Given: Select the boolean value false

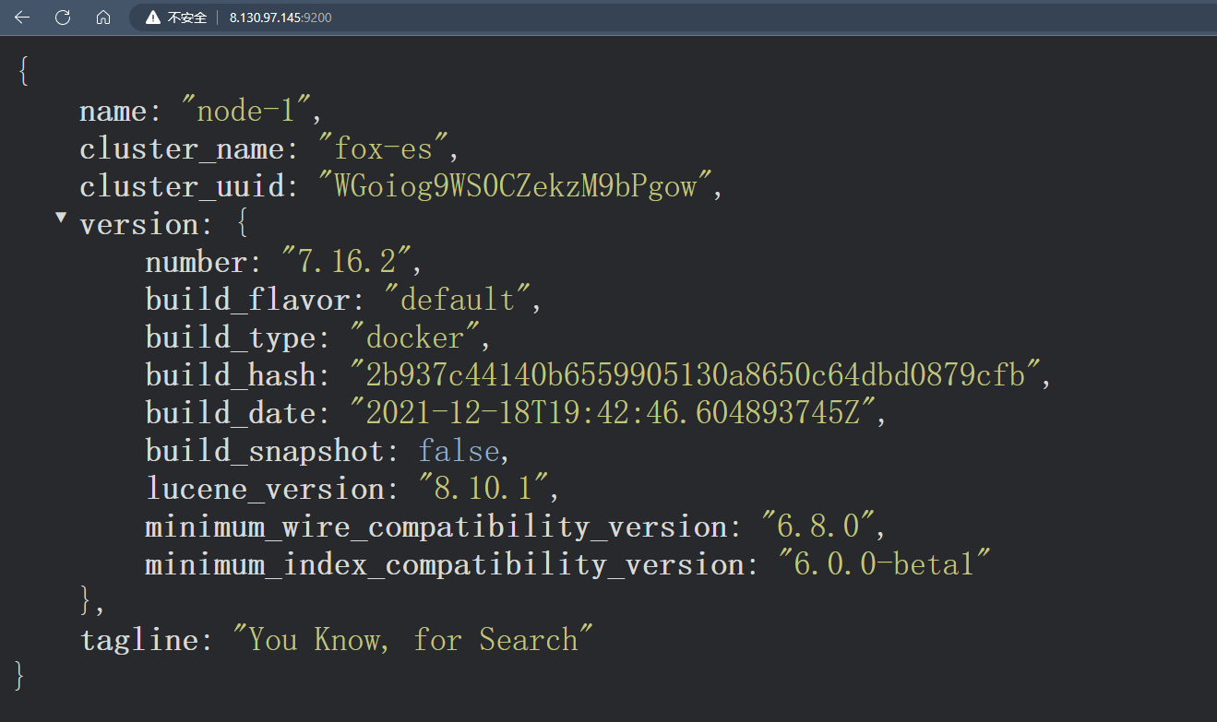Looking at the screenshot, I should point(459,452).
